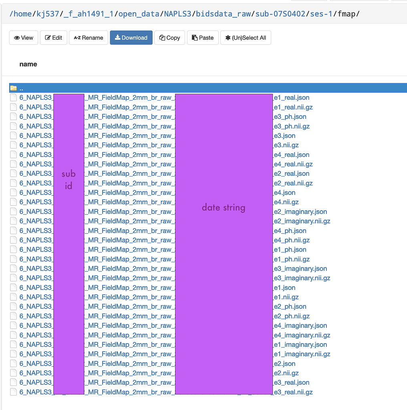The image size is (407, 410).
Task: Navigate to bidsdata_raw in the path
Action: 223,14
